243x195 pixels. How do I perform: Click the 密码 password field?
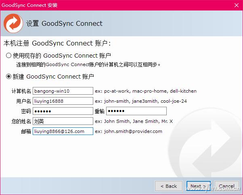(63, 111)
